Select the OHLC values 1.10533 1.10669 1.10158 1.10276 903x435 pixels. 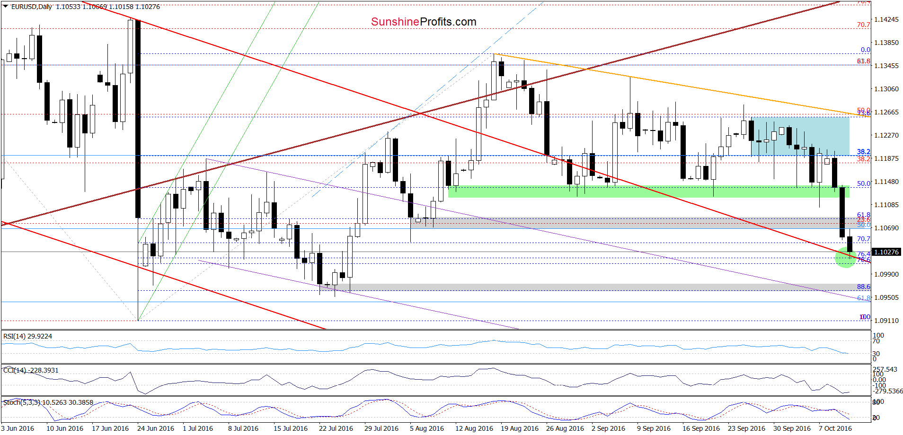108,7
